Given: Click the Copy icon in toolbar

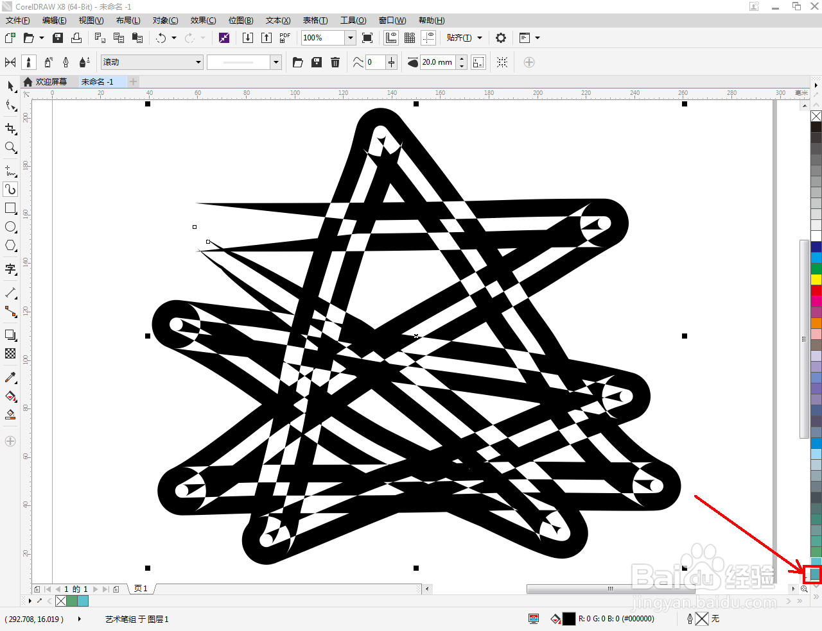Looking at the screenshot, I should click(119, 38).
